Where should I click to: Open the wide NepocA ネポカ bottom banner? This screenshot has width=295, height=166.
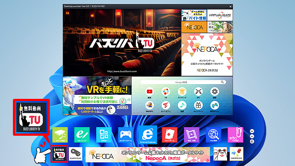pyautogui.click(x=148, y=155)
